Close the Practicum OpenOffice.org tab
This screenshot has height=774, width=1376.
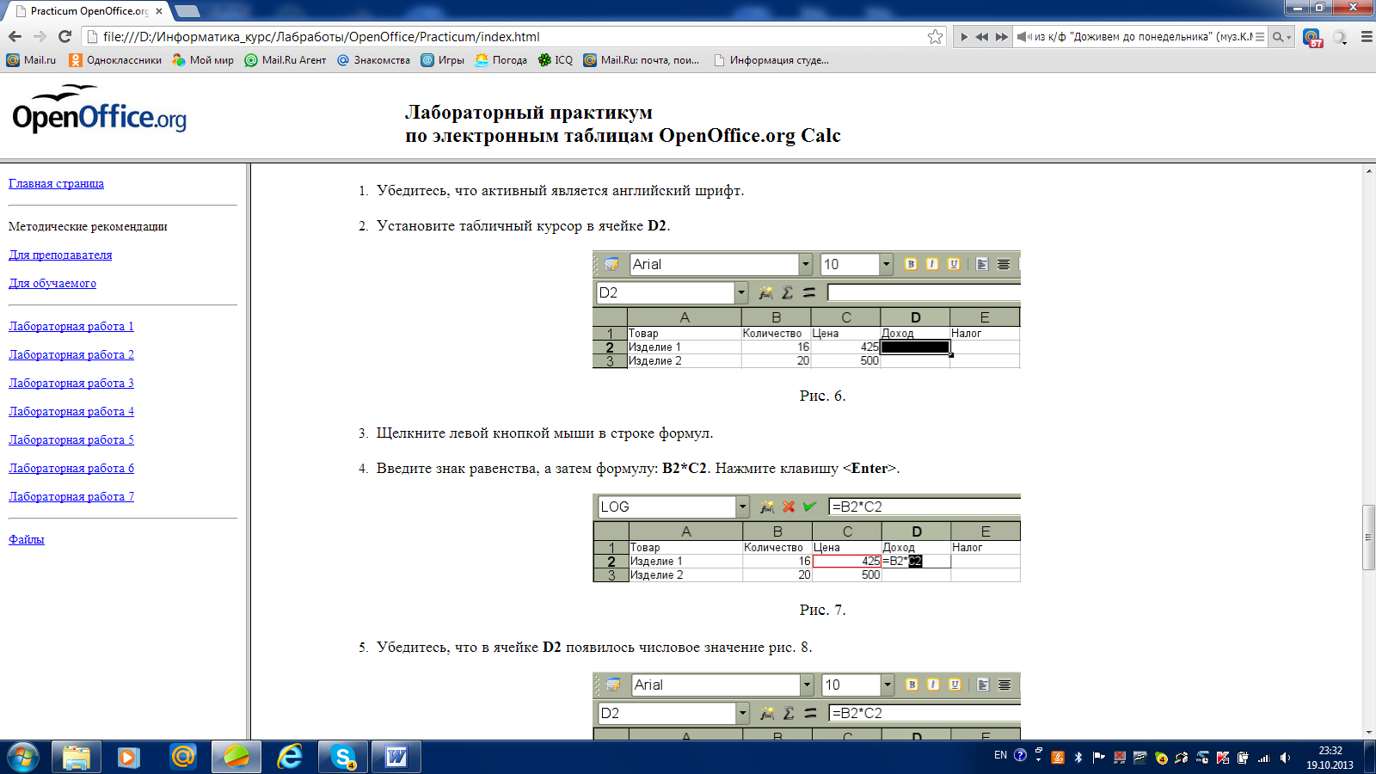[159, 11]
